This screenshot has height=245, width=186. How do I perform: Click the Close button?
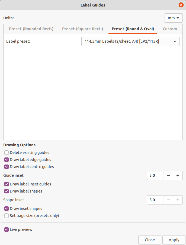point(150,240)
